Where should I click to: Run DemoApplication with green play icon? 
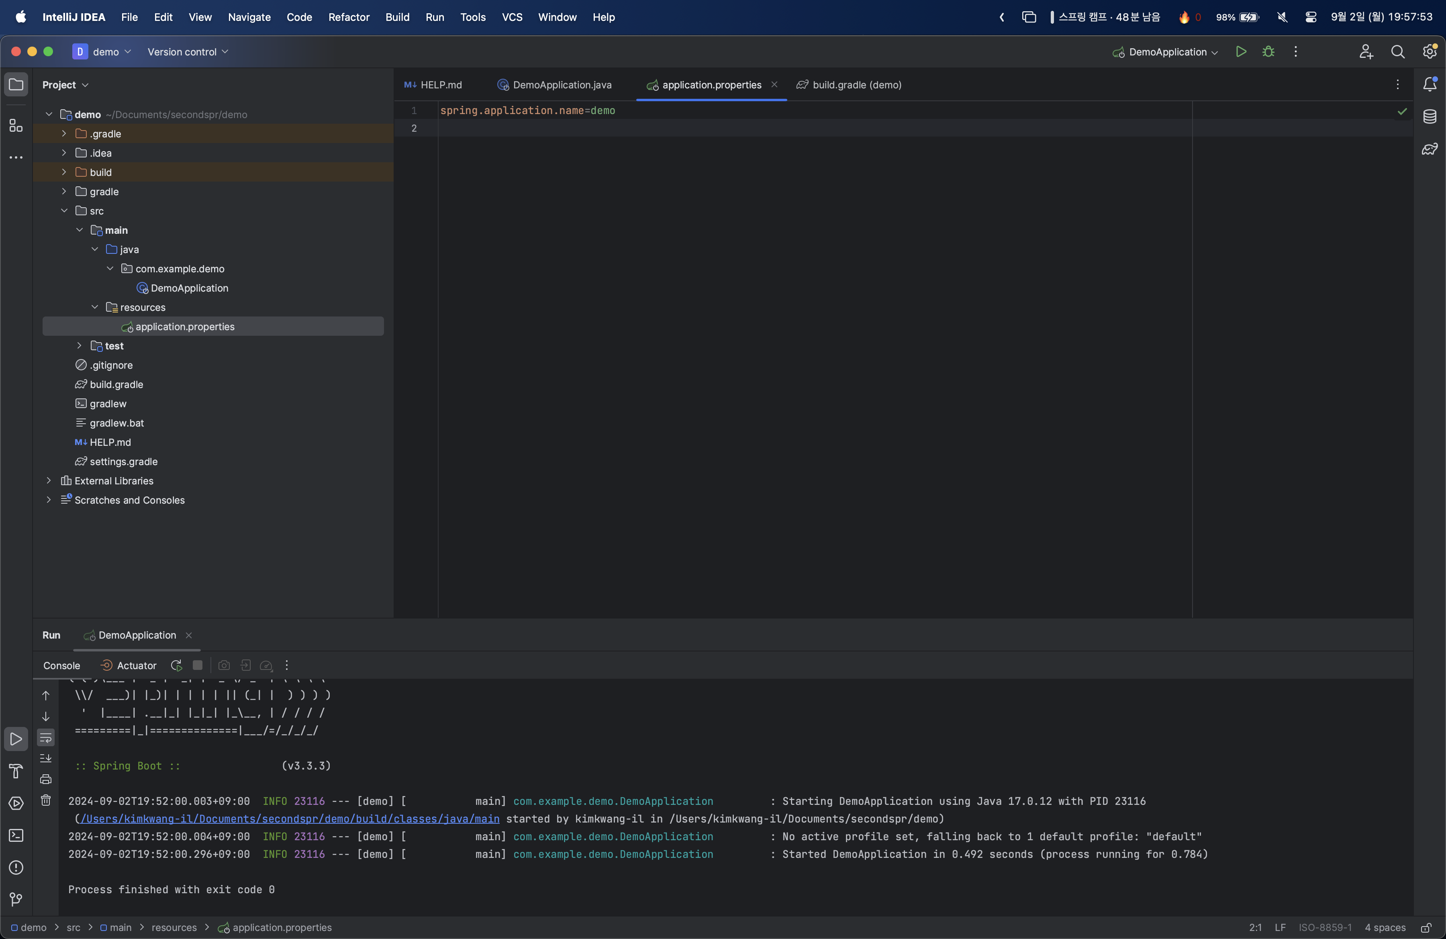[1241, 52]
